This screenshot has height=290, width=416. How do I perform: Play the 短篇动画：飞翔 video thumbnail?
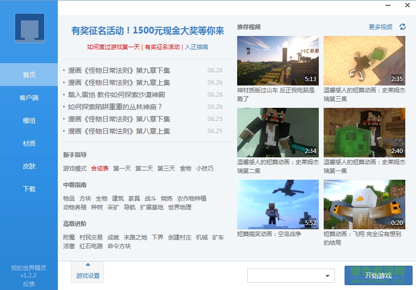coord(364,203)
